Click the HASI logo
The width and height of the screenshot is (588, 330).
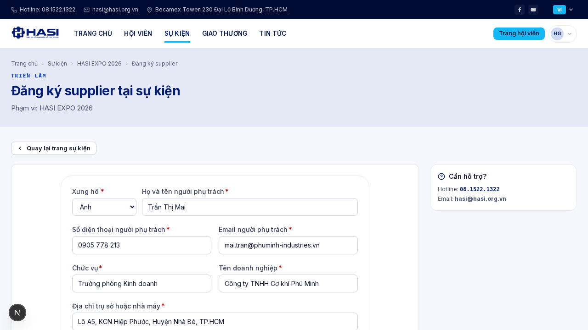coord(35,33)
